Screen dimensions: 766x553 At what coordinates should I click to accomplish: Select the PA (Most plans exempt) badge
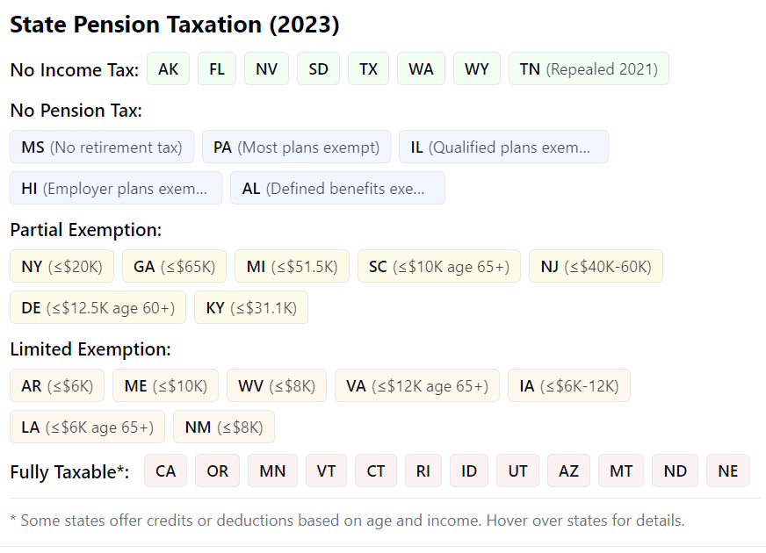click(296, 147)
